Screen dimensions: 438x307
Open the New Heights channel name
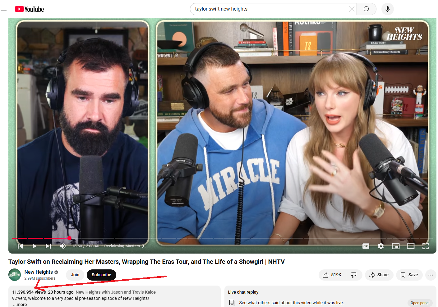point(39,272)
